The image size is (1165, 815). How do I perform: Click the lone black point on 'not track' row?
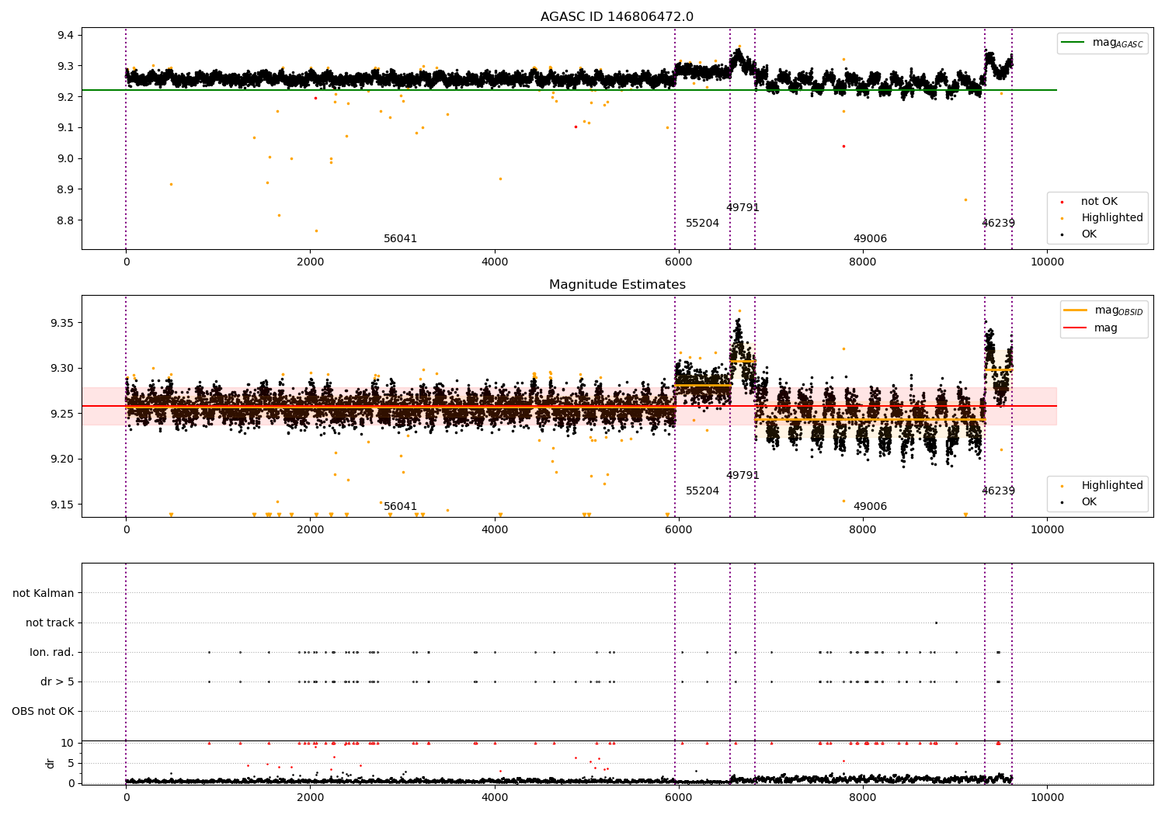pos(936,623)
